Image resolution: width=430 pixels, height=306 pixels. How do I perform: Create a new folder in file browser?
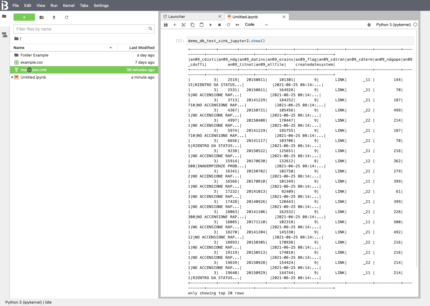42,17
